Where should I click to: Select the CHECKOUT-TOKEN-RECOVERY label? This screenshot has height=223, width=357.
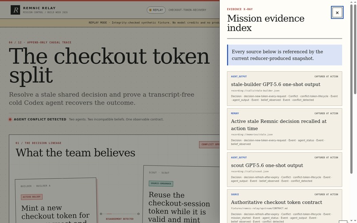click(x=187, y=10)
